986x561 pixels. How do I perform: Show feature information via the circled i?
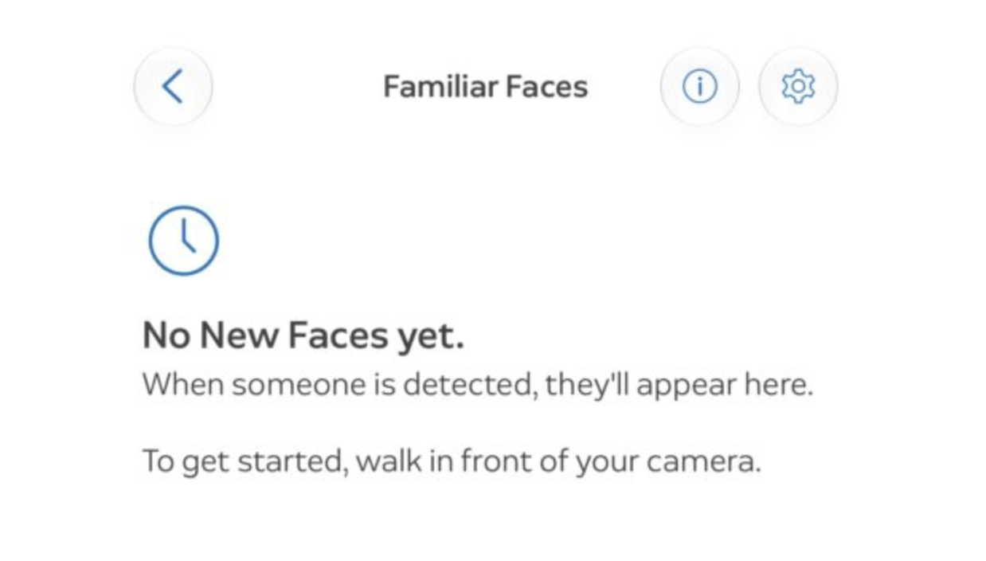(699, 86)
